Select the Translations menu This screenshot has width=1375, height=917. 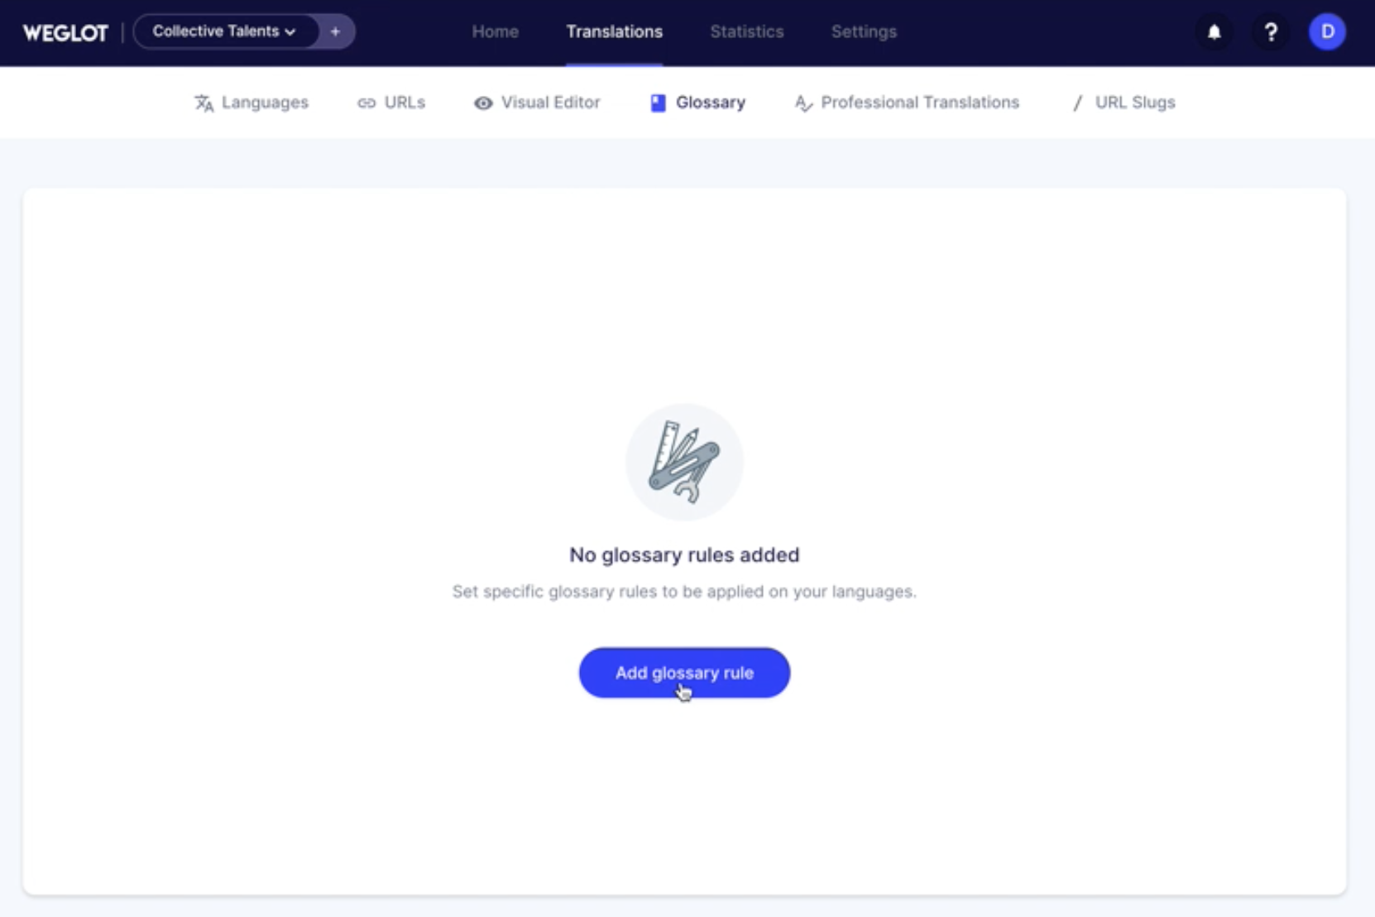pos(614,31)
